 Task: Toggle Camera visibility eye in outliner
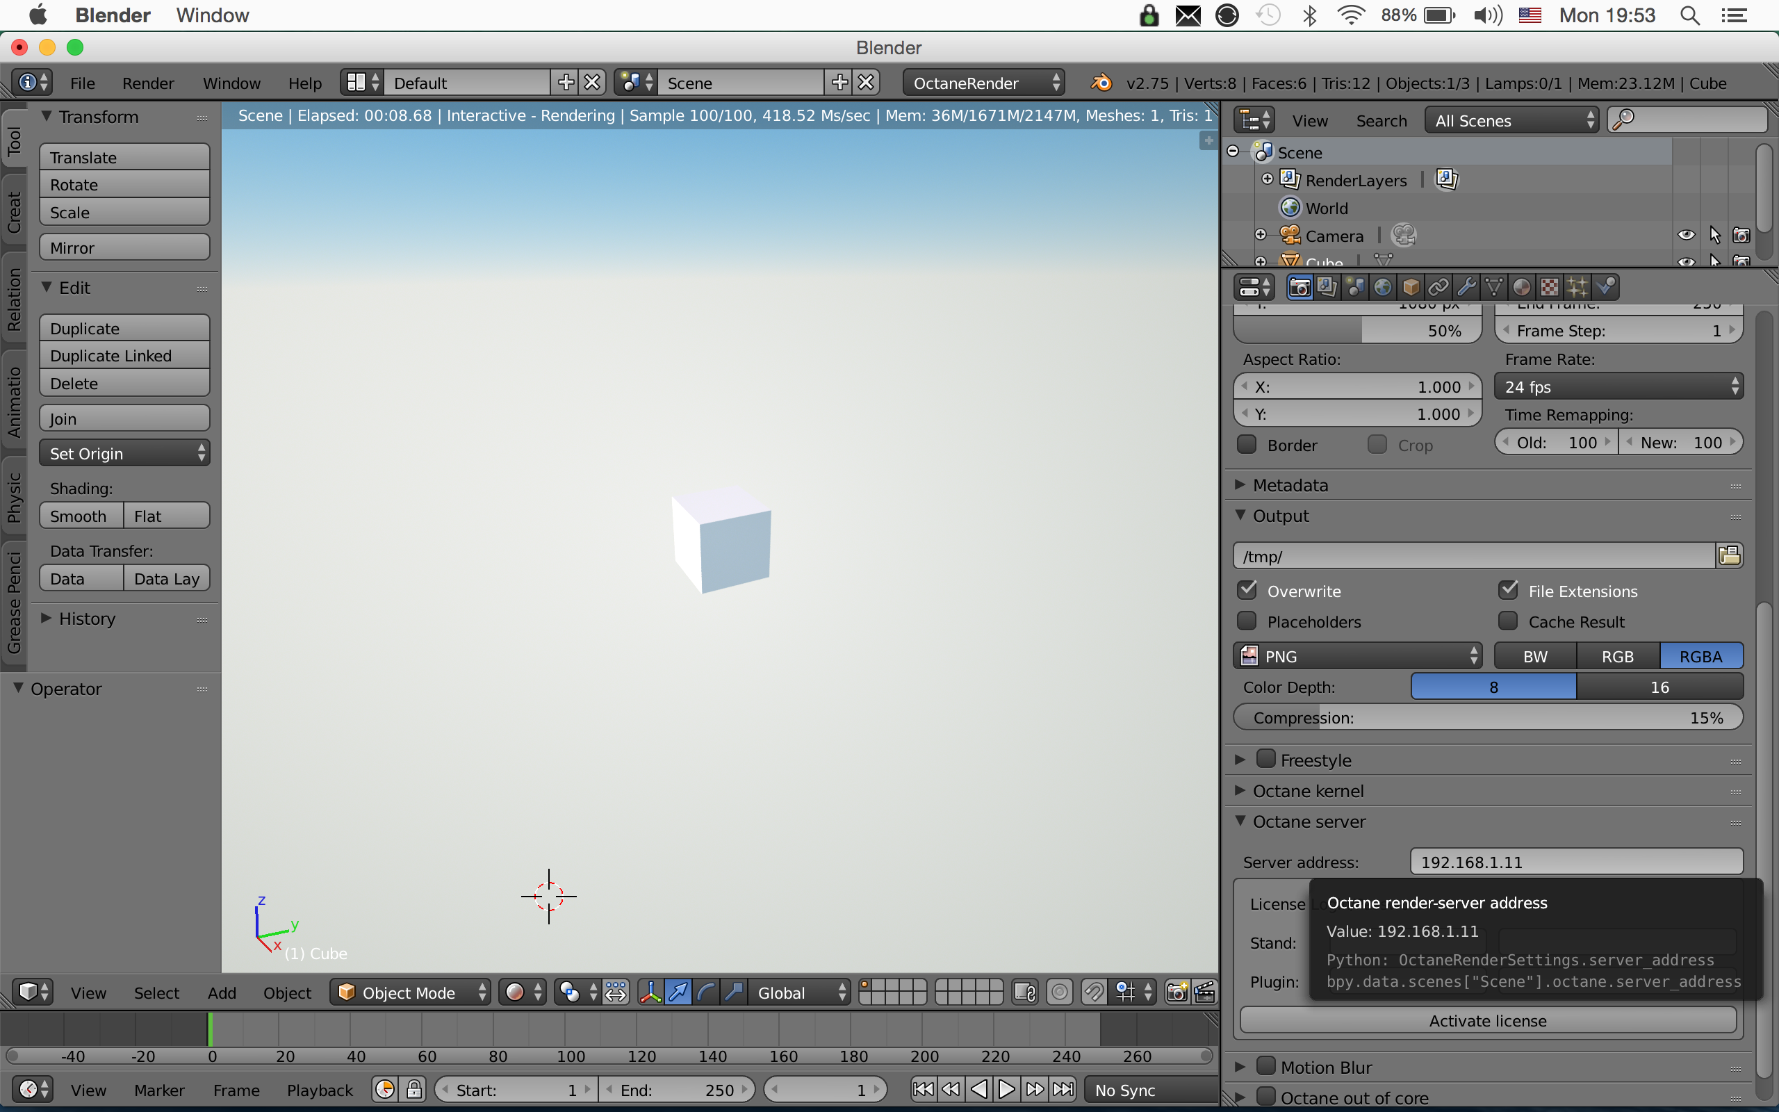click(x=1687, y=236)
